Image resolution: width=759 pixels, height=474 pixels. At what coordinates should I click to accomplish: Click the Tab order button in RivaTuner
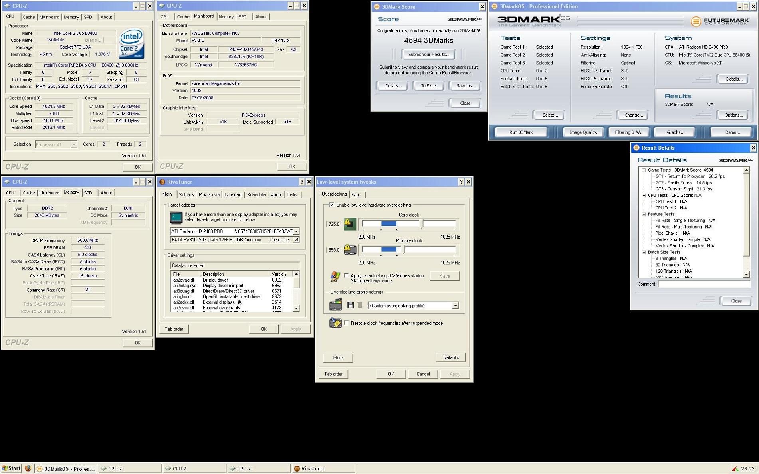(x=174, y=329)
